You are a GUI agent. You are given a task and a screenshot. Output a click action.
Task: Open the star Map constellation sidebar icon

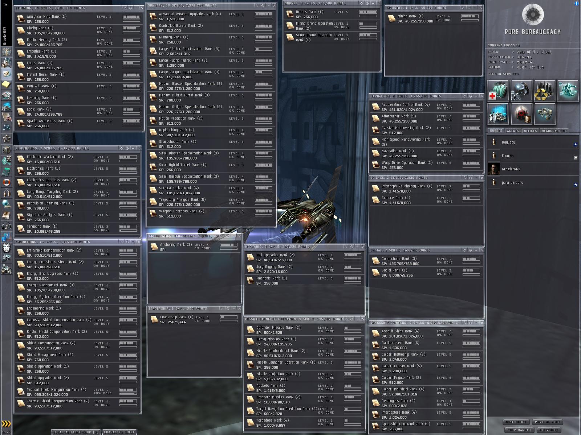pyautogui.click(x=7, y=128)
